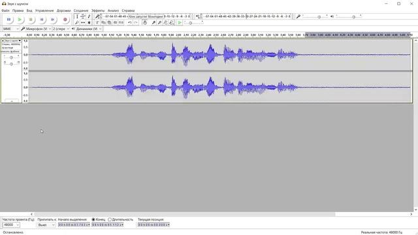Start recording with red Record button
Screen dimensions: 418x235
[65, 20]
